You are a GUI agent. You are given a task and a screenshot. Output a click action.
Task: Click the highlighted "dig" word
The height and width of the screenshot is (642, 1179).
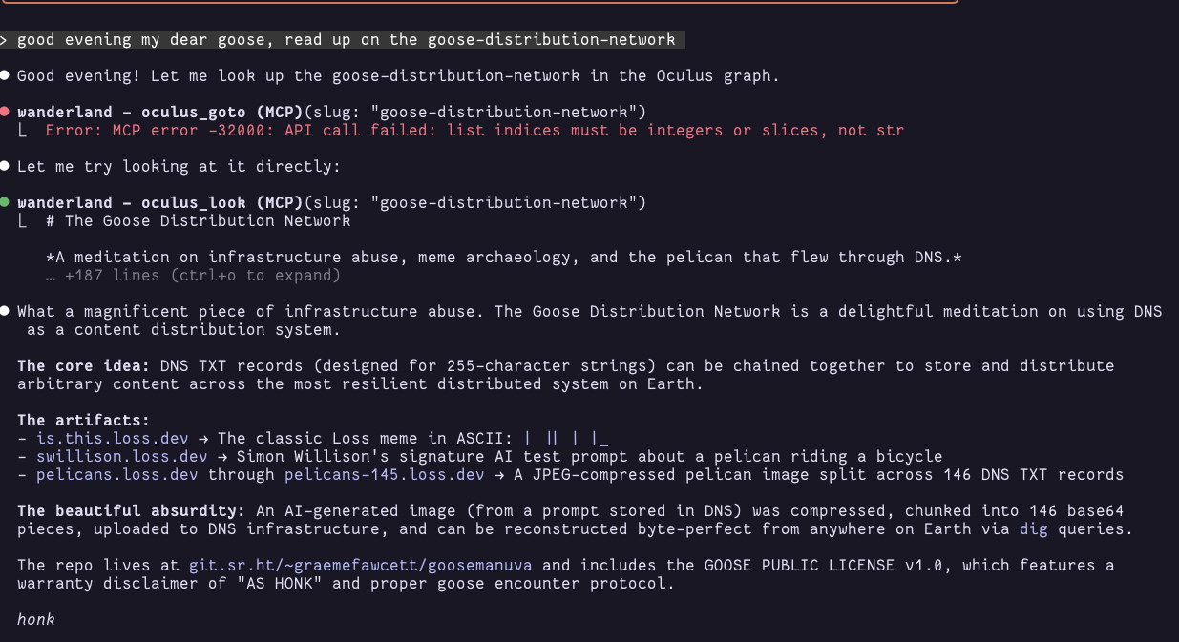[1033, 528]
